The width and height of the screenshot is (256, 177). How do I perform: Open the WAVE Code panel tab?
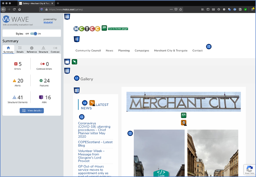tap(161, 173)
